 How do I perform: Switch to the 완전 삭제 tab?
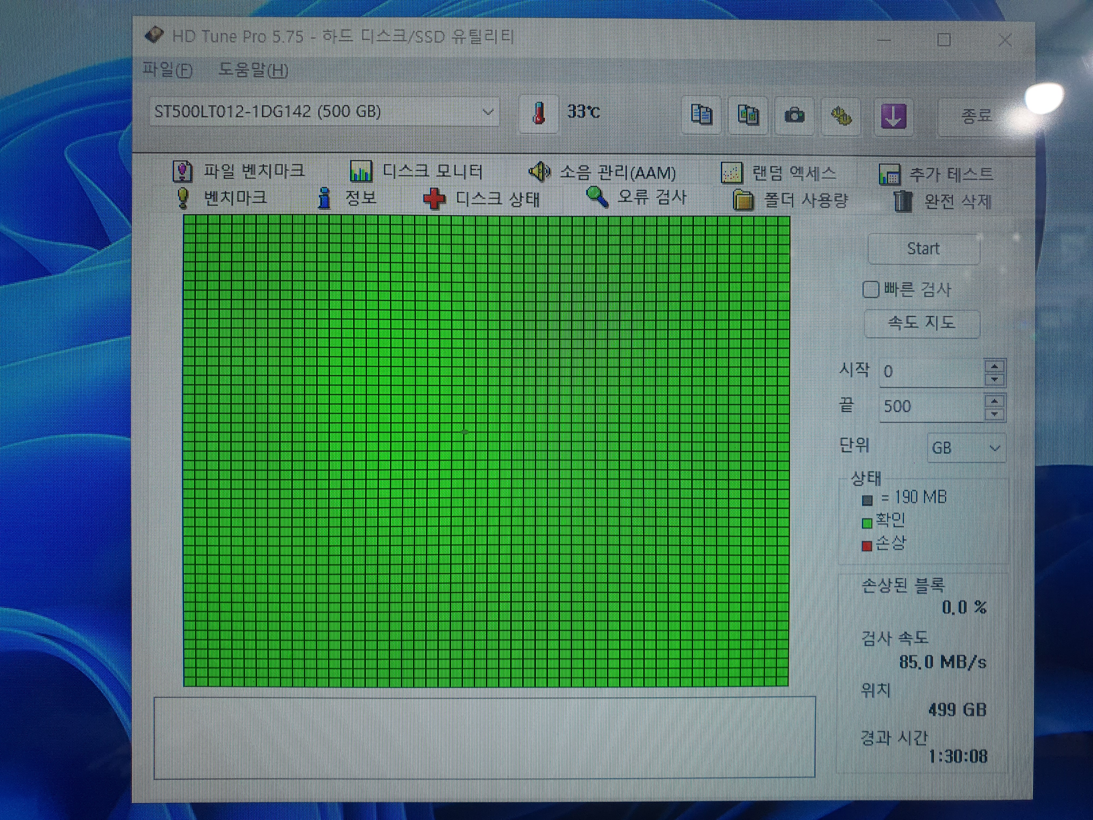click(943, 201)
